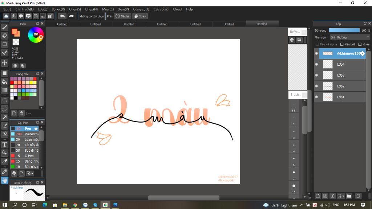This screenshot has height=209, width=372.
Task: Open the Lớp(L) menu
Action: [x=43, y=9]
